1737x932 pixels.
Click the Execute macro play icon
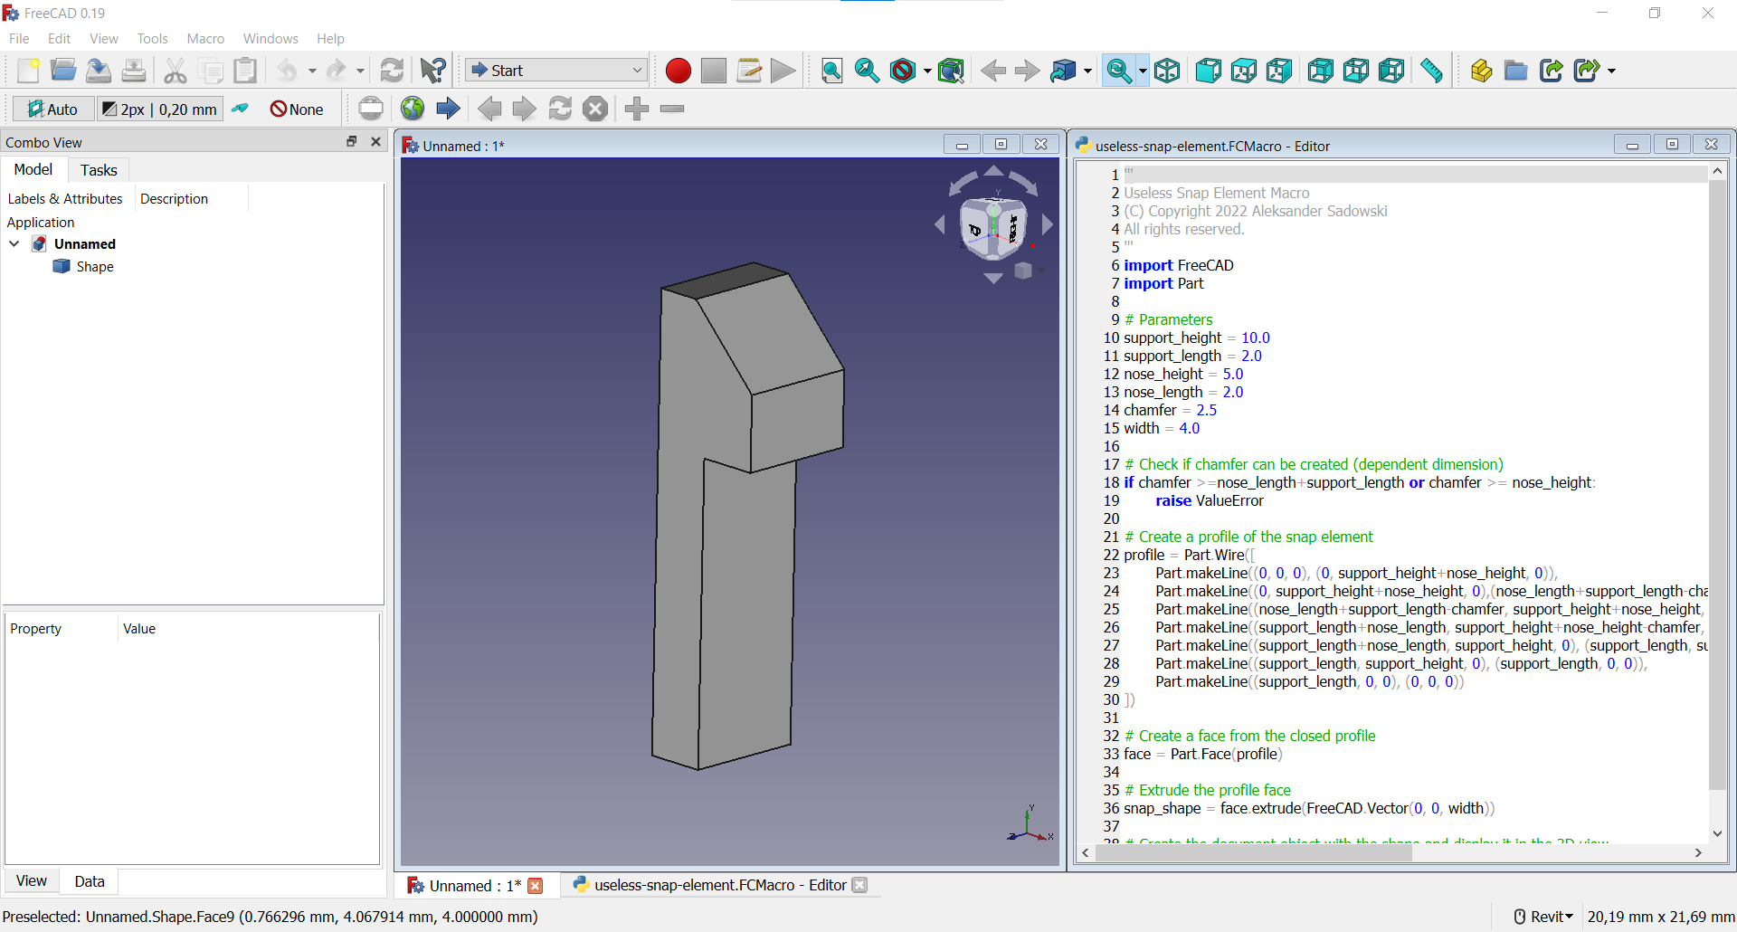(783, 71)
